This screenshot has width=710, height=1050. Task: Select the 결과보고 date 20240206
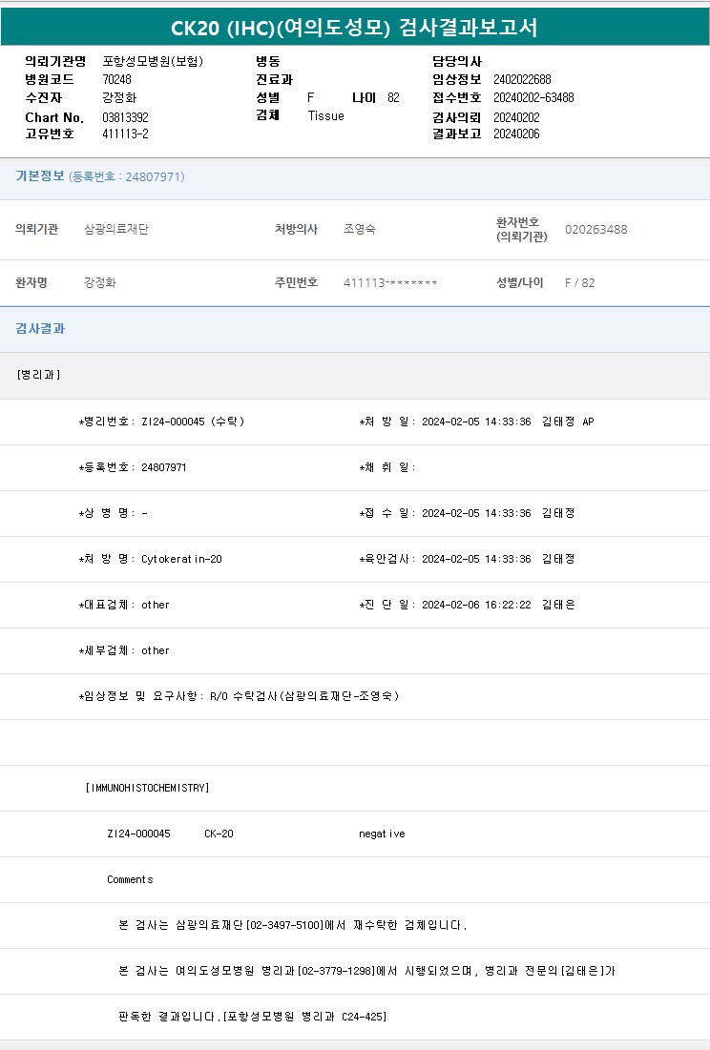pyautogui.click(x=516, y=134)
